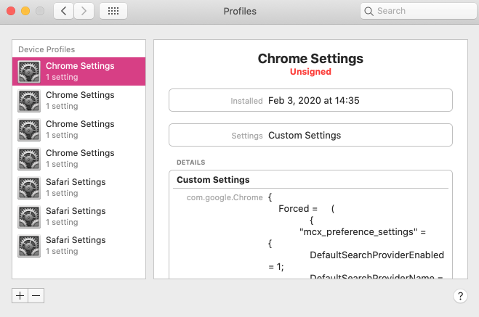This screenshot has width=479, height=317.
Task: Click the DefaultSearchProviderEnabled key text
Action: (x=377, y=255)
